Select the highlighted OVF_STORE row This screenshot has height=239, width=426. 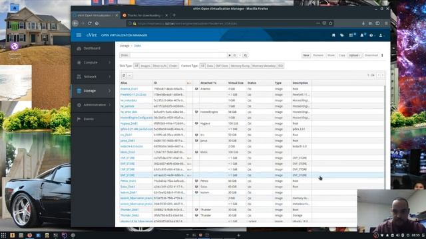coord(252,175)
